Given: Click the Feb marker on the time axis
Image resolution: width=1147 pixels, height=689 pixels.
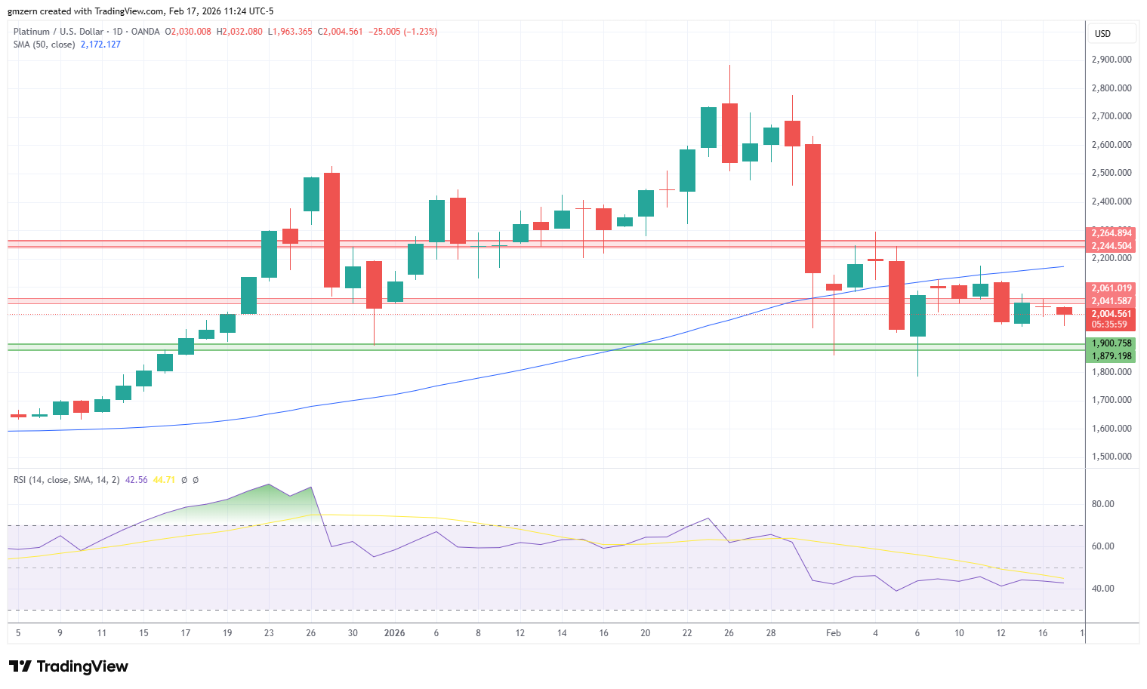Looking at the screenshot, I should (x=833, y=633).
